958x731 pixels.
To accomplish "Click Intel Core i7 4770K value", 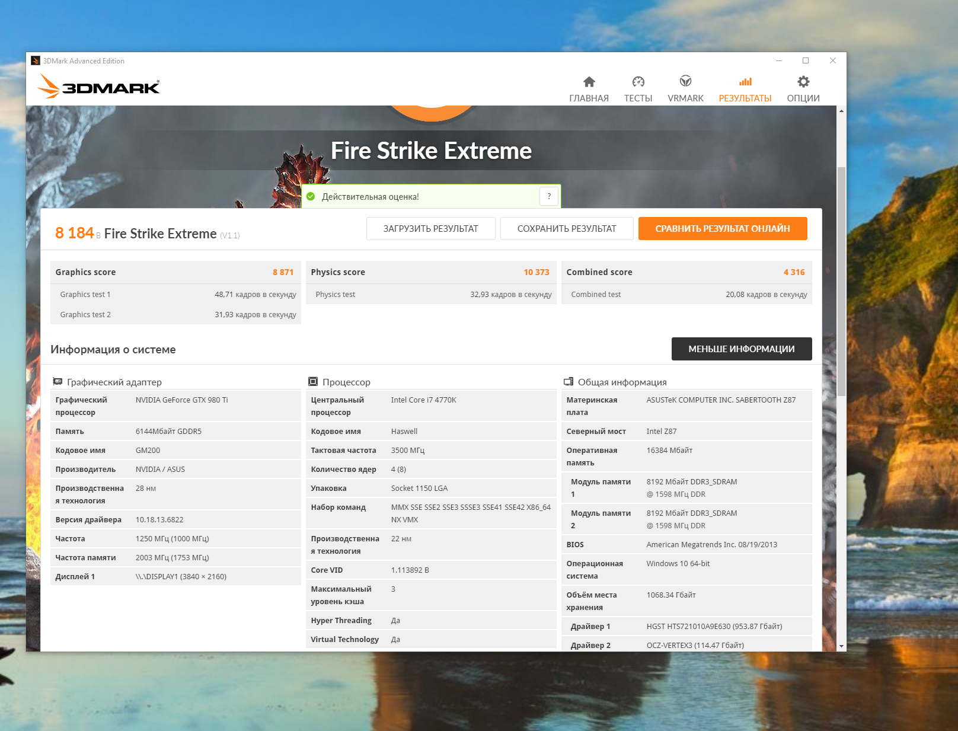I will click(x=424, y=400).
